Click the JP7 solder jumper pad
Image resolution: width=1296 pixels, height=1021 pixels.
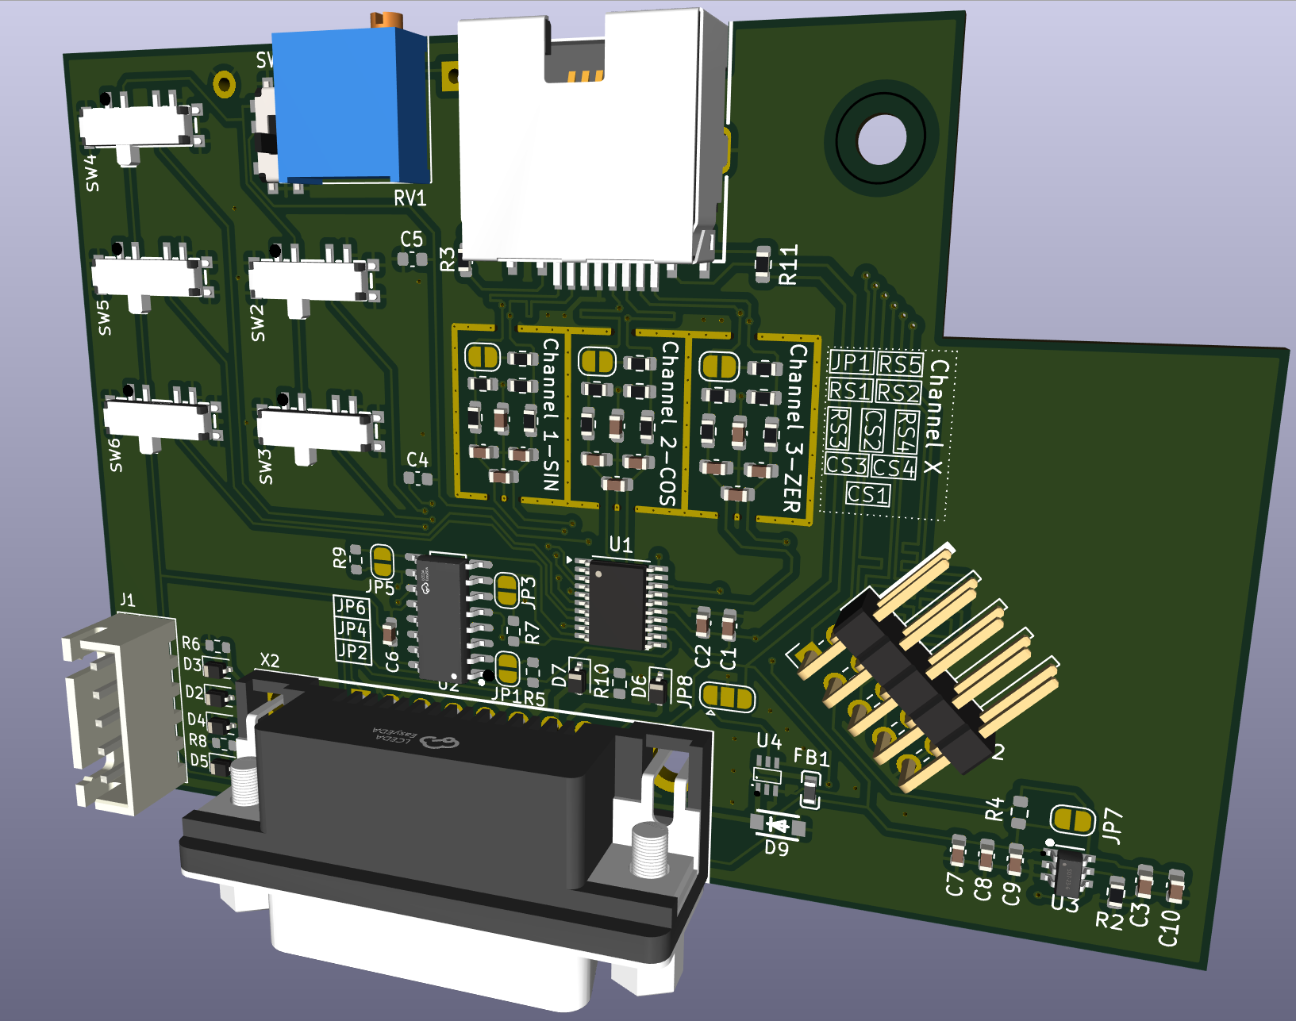coord(1072,820)
